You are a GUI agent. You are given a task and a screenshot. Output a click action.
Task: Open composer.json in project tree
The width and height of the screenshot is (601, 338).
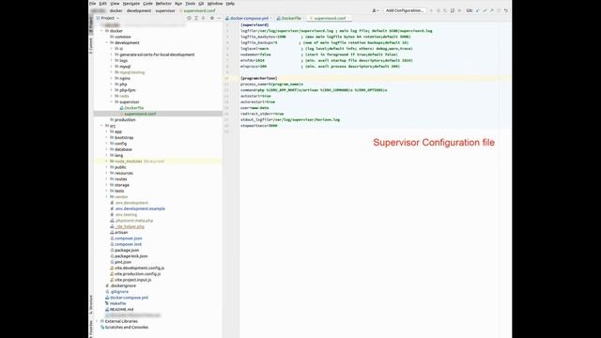click(129, 238)
